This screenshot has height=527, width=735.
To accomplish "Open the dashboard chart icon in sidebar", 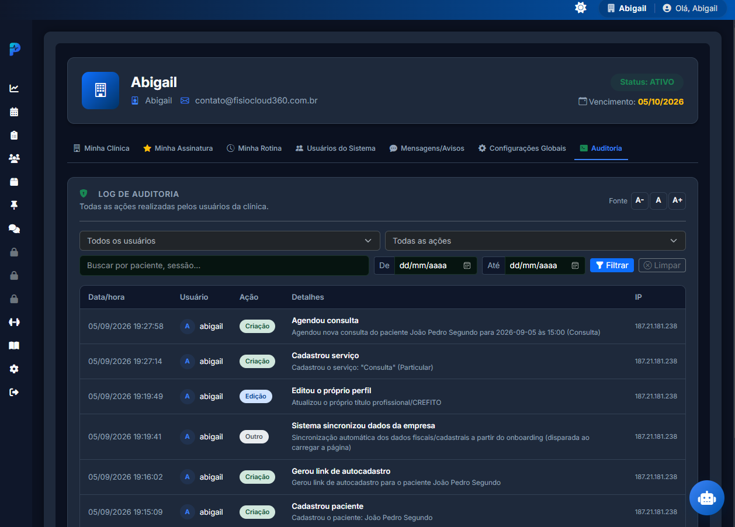I will pyautogui.click(x=14, y=88).
